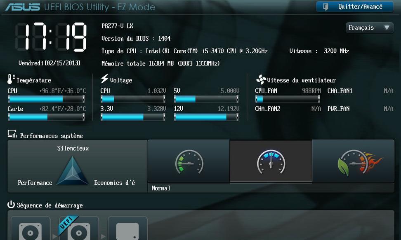The image size is (401, 240).
Task: Select the first hard drive boot device
Action: tap(31, 228)
